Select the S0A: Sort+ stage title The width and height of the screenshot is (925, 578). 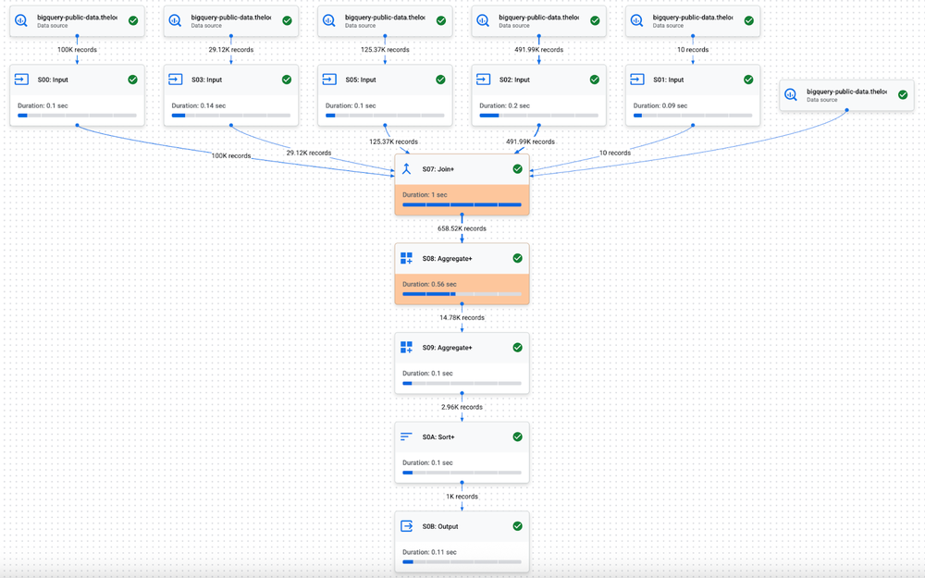coord(438,437)
